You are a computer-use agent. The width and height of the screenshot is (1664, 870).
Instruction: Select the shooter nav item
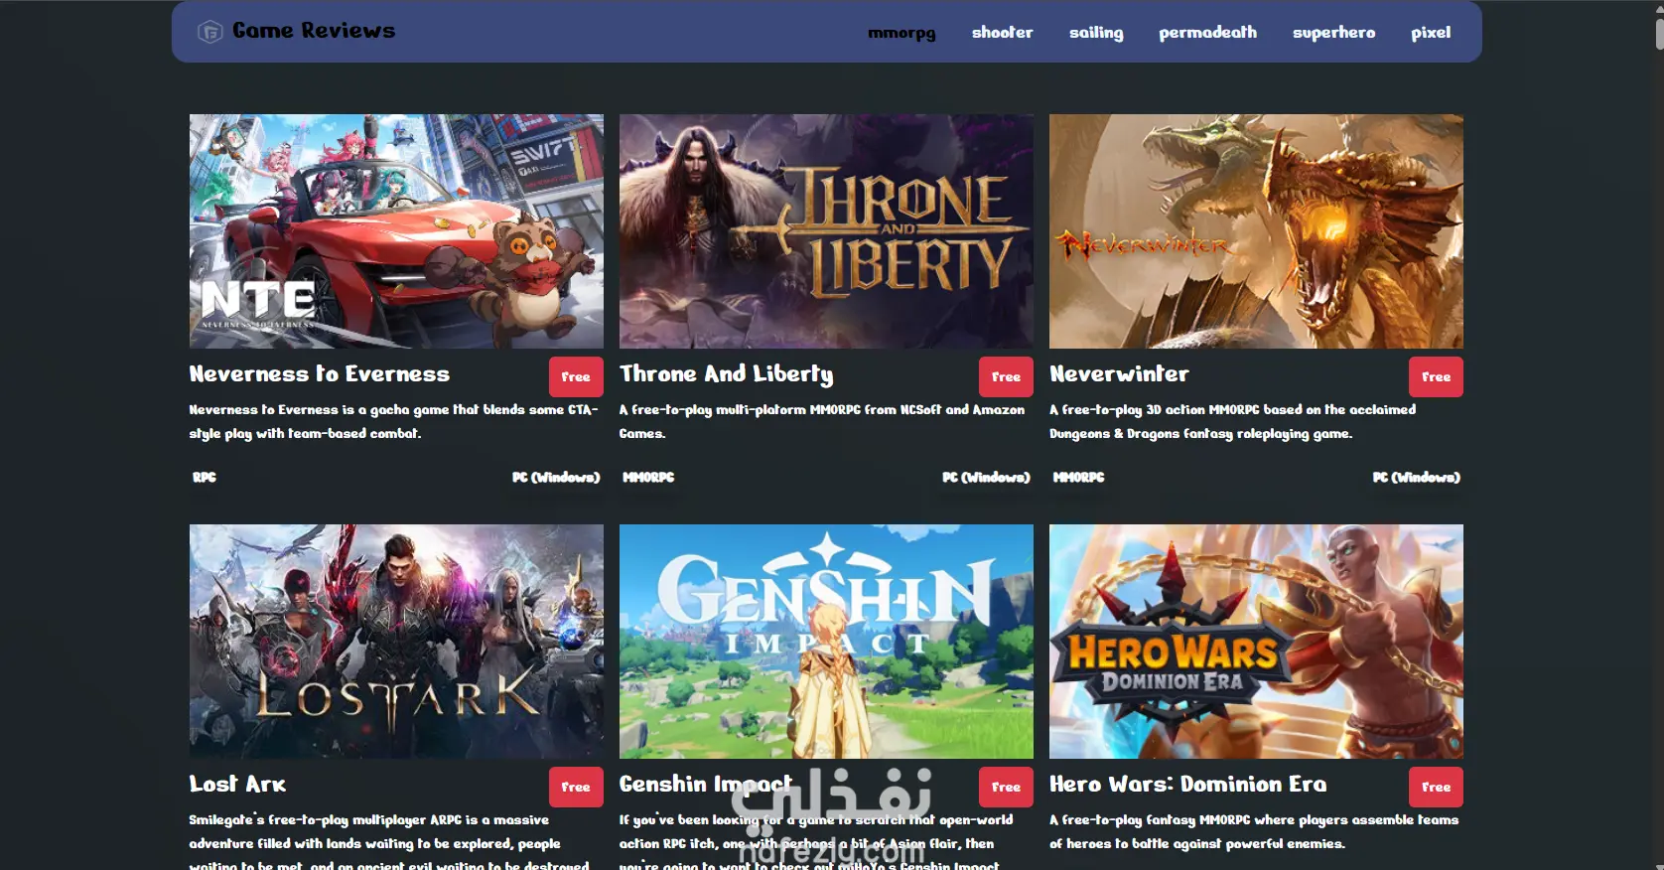(1003, 33)
